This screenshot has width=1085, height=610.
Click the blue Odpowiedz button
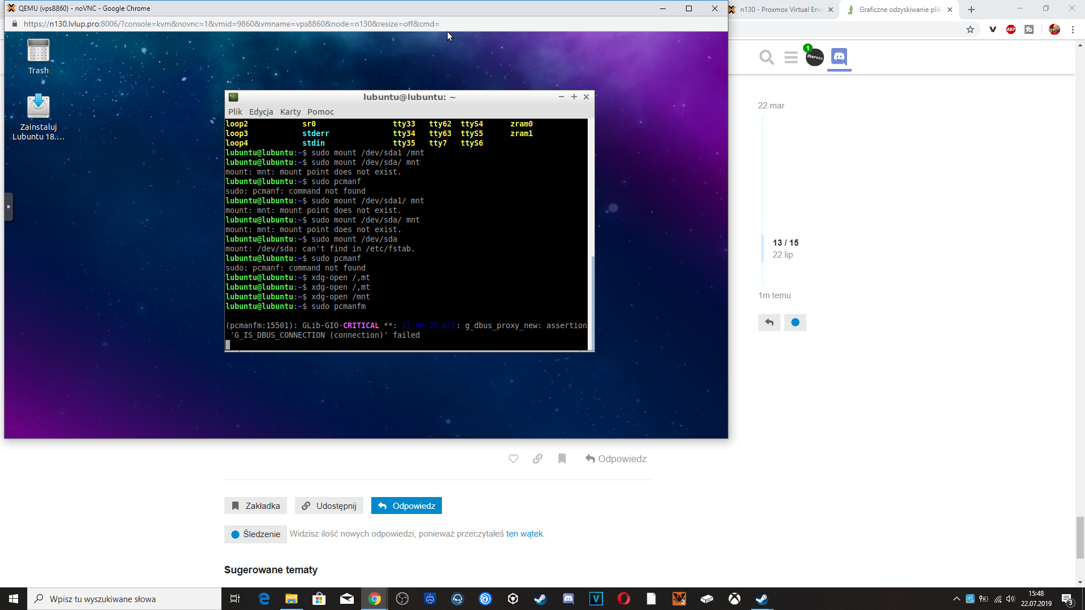click(x=406, y=506)
